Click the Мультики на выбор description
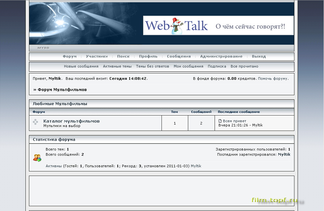 (62, 126)
